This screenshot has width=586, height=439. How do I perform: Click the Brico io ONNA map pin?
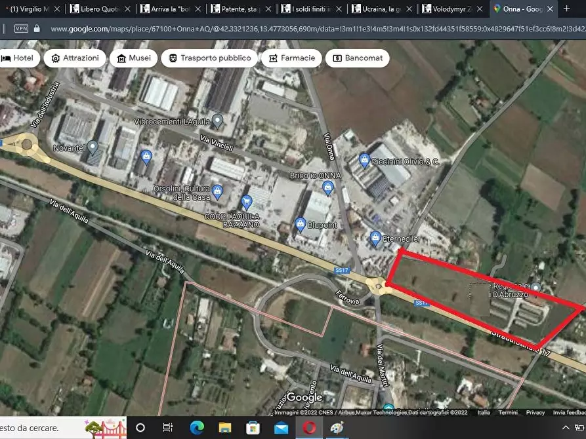pyautogui.click(x=328, y=187)
